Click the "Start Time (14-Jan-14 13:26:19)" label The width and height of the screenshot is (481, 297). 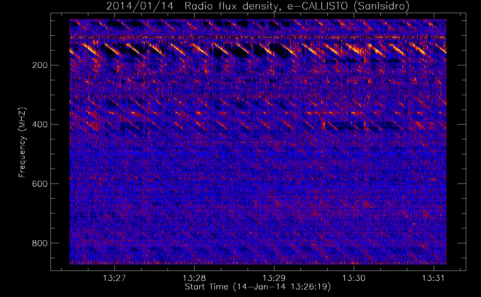tap(258, 287)
